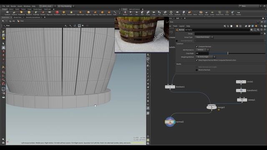Screen dimensions: 267x150
Task: Click the Group selection arrow button
Action: [264, 34]
